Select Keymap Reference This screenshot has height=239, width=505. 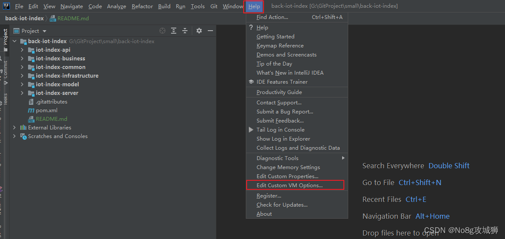pyautogui.click(x=297, y=46)
